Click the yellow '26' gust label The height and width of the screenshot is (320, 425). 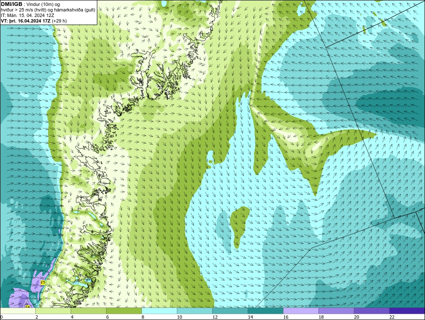coord(27,307)
